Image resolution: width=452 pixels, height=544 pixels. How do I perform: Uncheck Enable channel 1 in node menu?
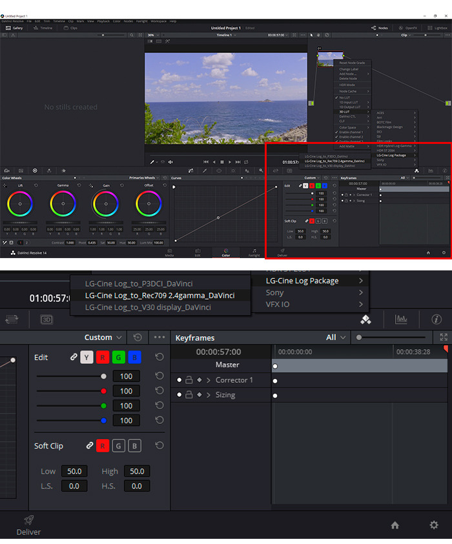[x=349, y=132]
